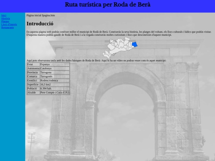Click the Tarragonès value cell
This screenshot has width=215, height=161.
pos(55,76)
